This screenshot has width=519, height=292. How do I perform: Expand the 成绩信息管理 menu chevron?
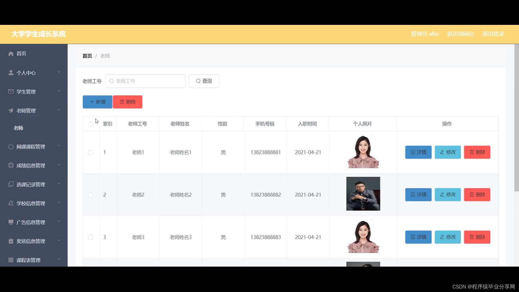(x=59, y=165)
